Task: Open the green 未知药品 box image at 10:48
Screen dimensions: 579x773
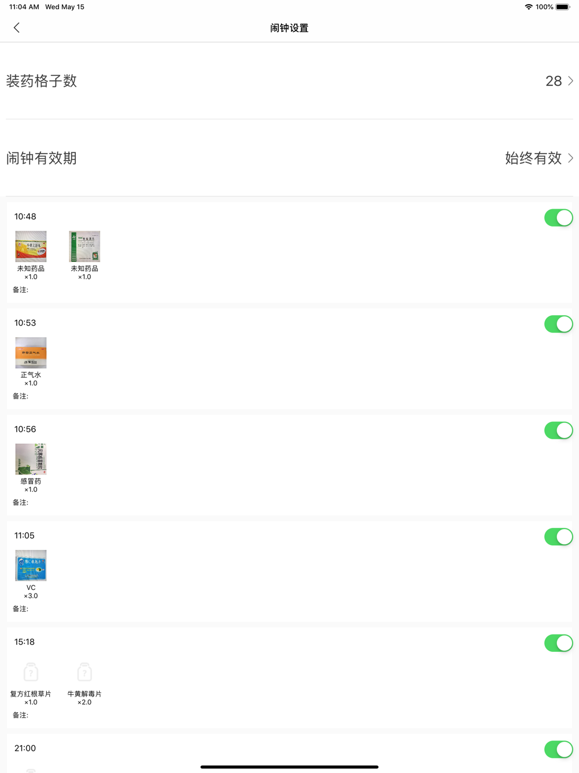Action: point(85,246)
